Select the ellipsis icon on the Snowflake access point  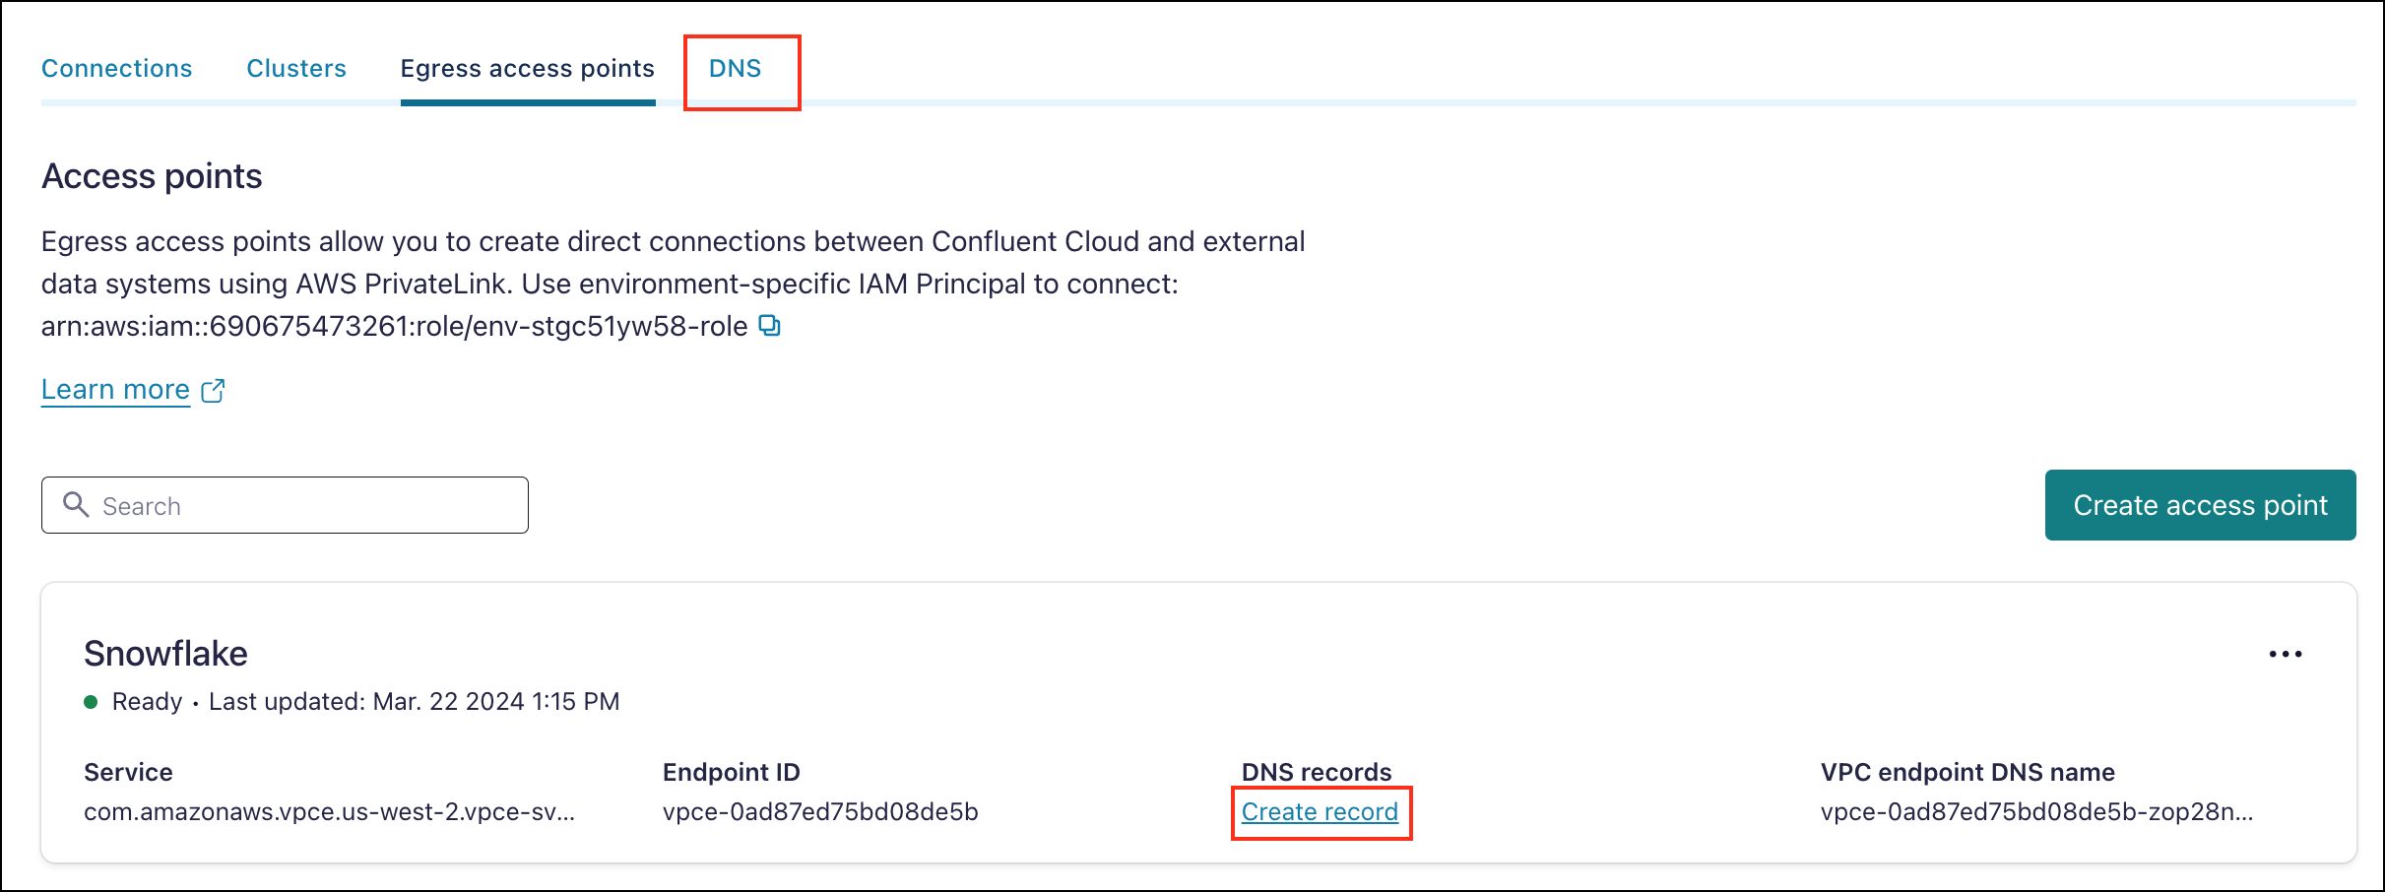pyautogui.click(x=2286, y=653)
